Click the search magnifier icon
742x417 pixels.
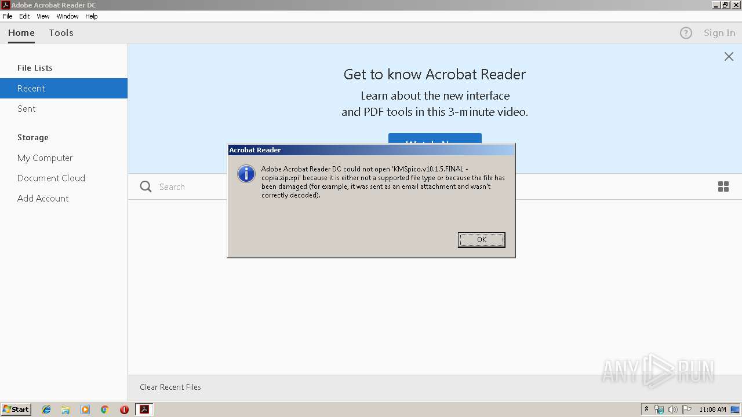[146, 186]
